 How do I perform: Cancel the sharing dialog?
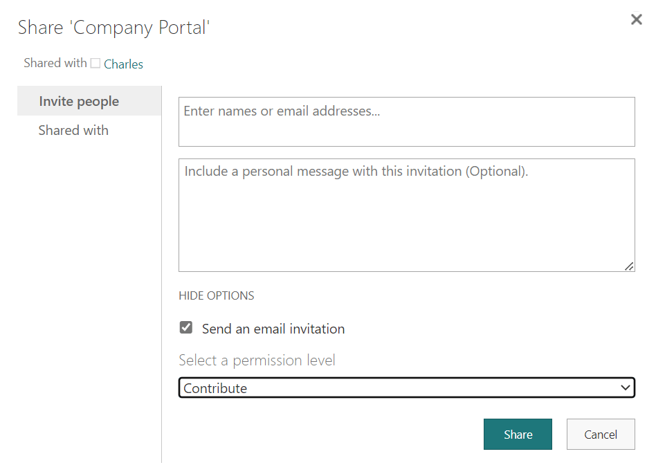[x=600, y=434]
